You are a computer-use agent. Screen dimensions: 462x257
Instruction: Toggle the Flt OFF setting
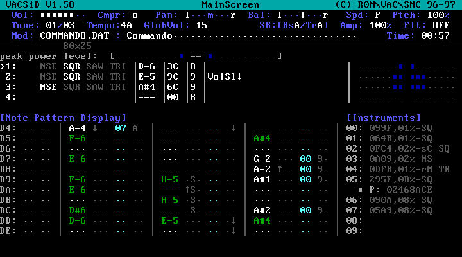[441, 25]
